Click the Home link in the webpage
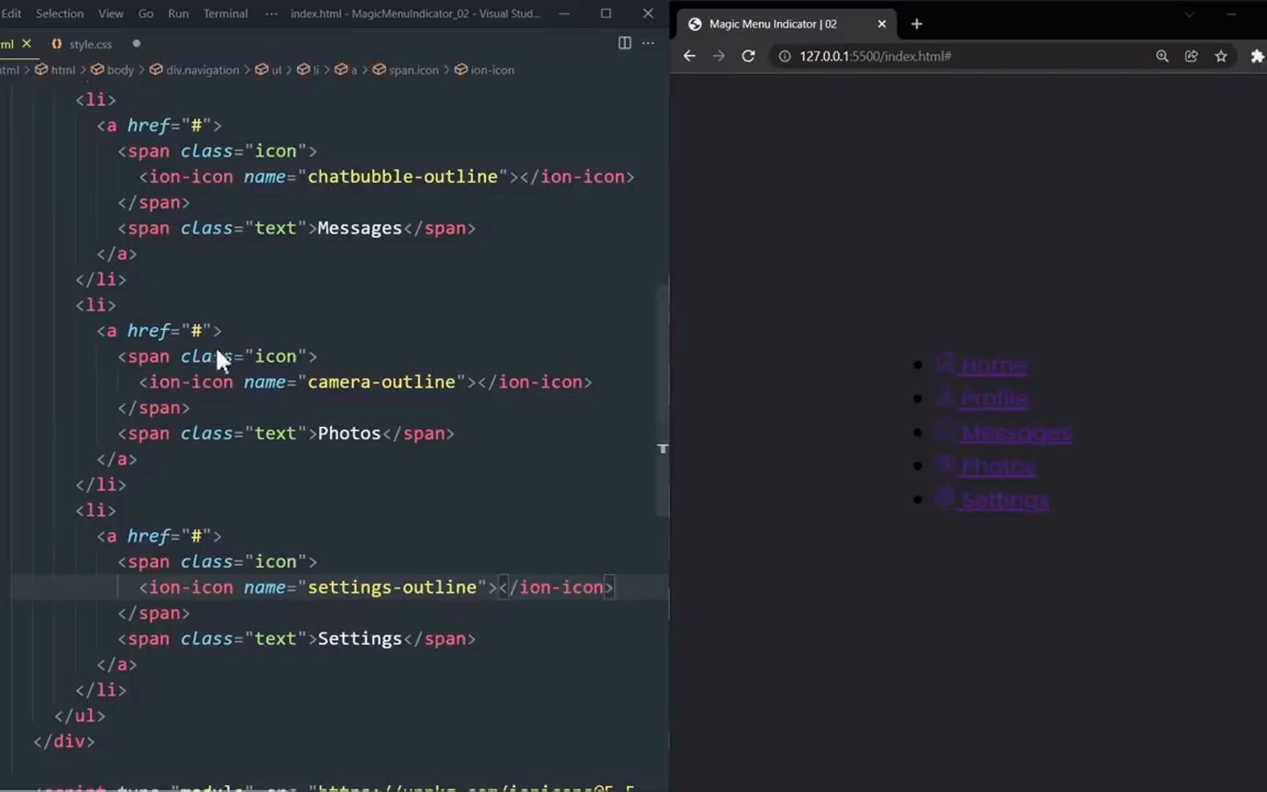The image size is (1267, 792). click(994, 365)
